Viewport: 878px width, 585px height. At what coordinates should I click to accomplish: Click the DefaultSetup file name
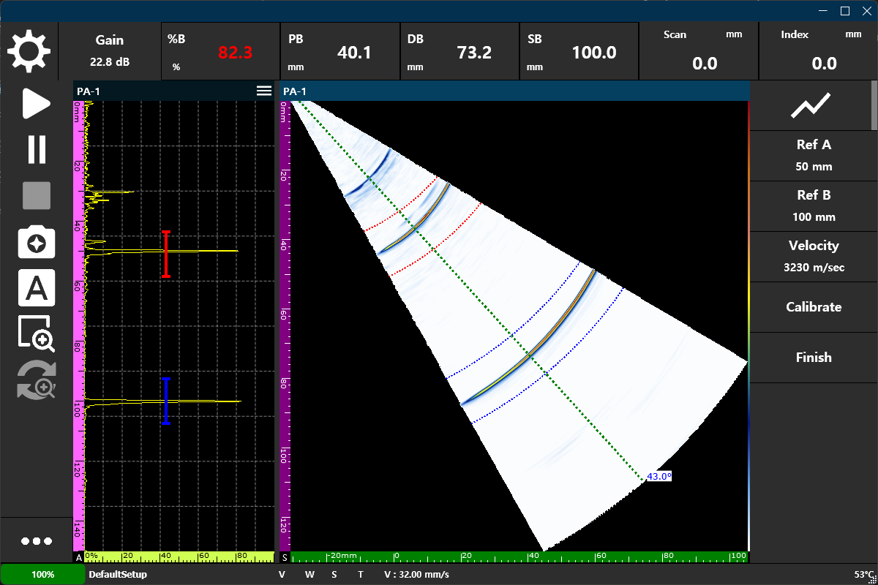click(118, 575)
